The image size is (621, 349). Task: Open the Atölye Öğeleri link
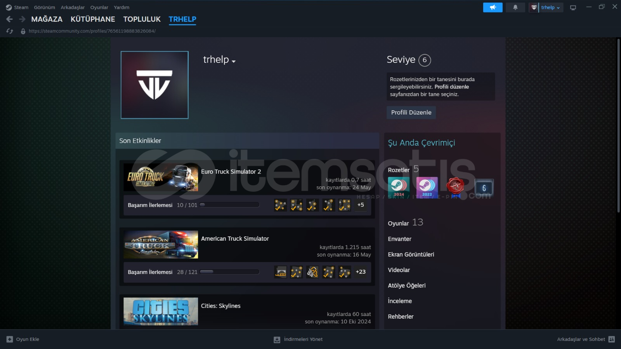407,286
